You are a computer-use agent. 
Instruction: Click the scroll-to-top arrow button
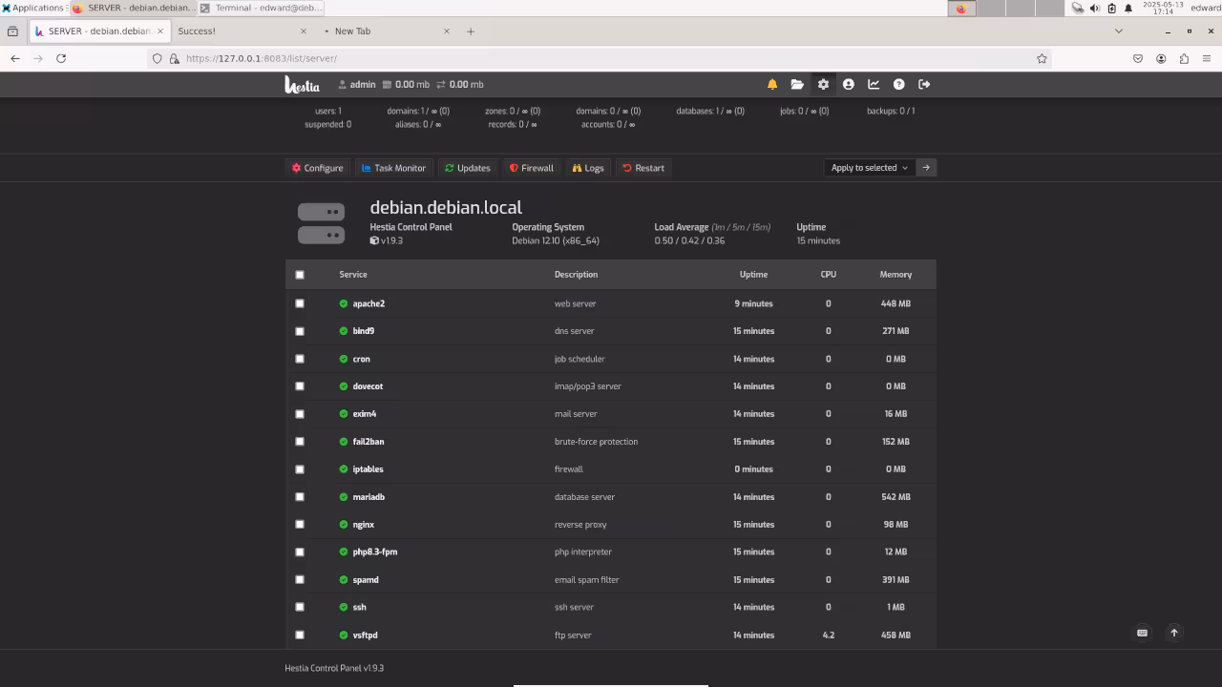(1174, 633)
